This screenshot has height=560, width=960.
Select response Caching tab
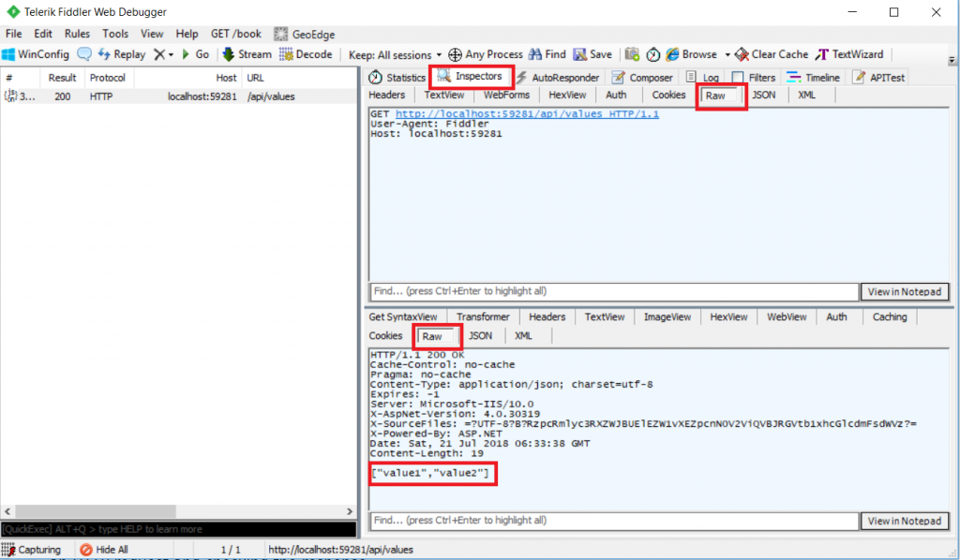tap(890, 317)
